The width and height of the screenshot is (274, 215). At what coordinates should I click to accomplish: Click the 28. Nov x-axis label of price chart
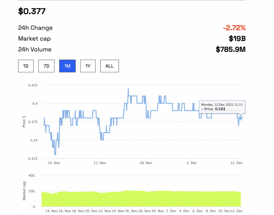coord(146,163)
